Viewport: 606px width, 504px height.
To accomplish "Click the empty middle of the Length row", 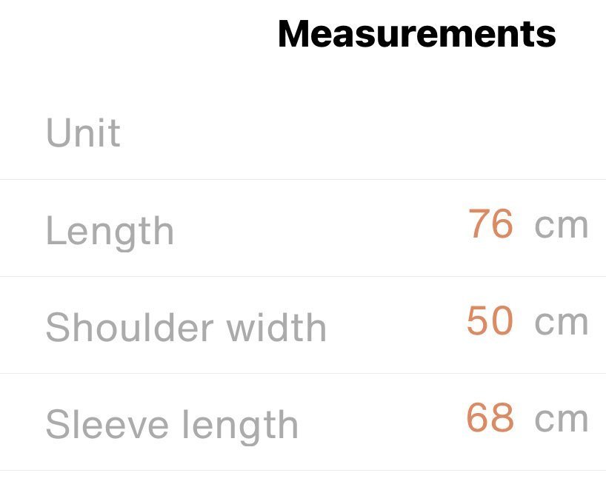I will click(x=319, y=228).
